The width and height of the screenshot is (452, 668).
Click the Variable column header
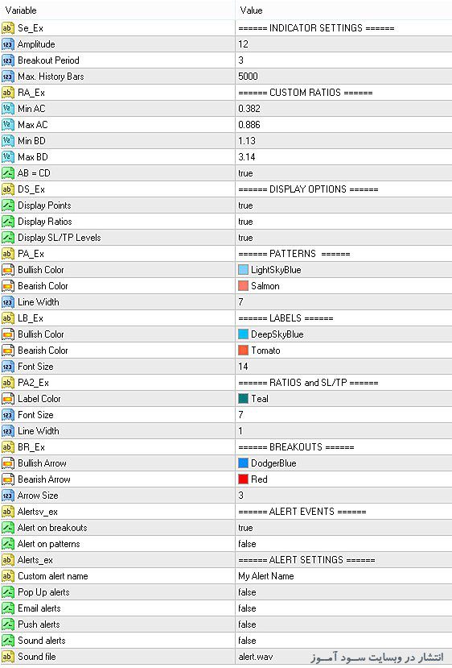(117, 10)
